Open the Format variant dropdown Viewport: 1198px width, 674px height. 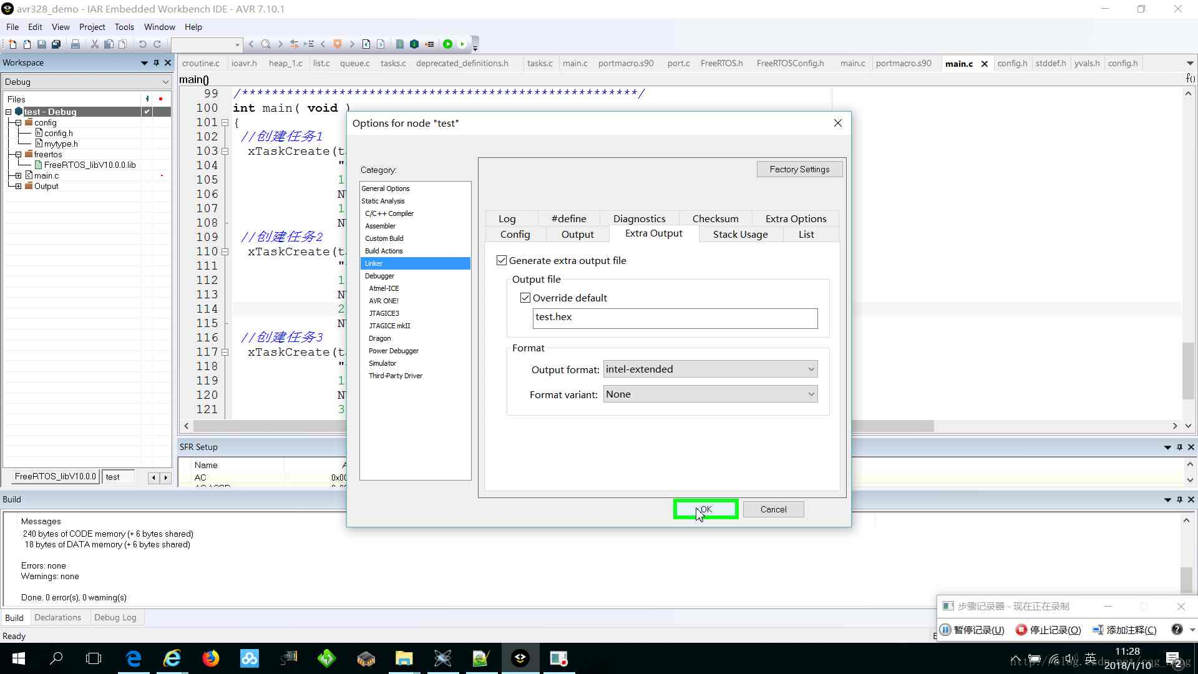[711, 394]
